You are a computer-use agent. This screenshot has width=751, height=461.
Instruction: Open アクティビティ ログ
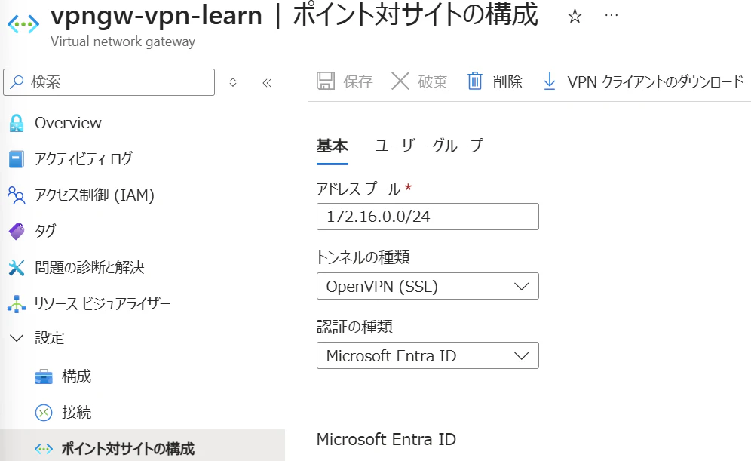(84, 159)
